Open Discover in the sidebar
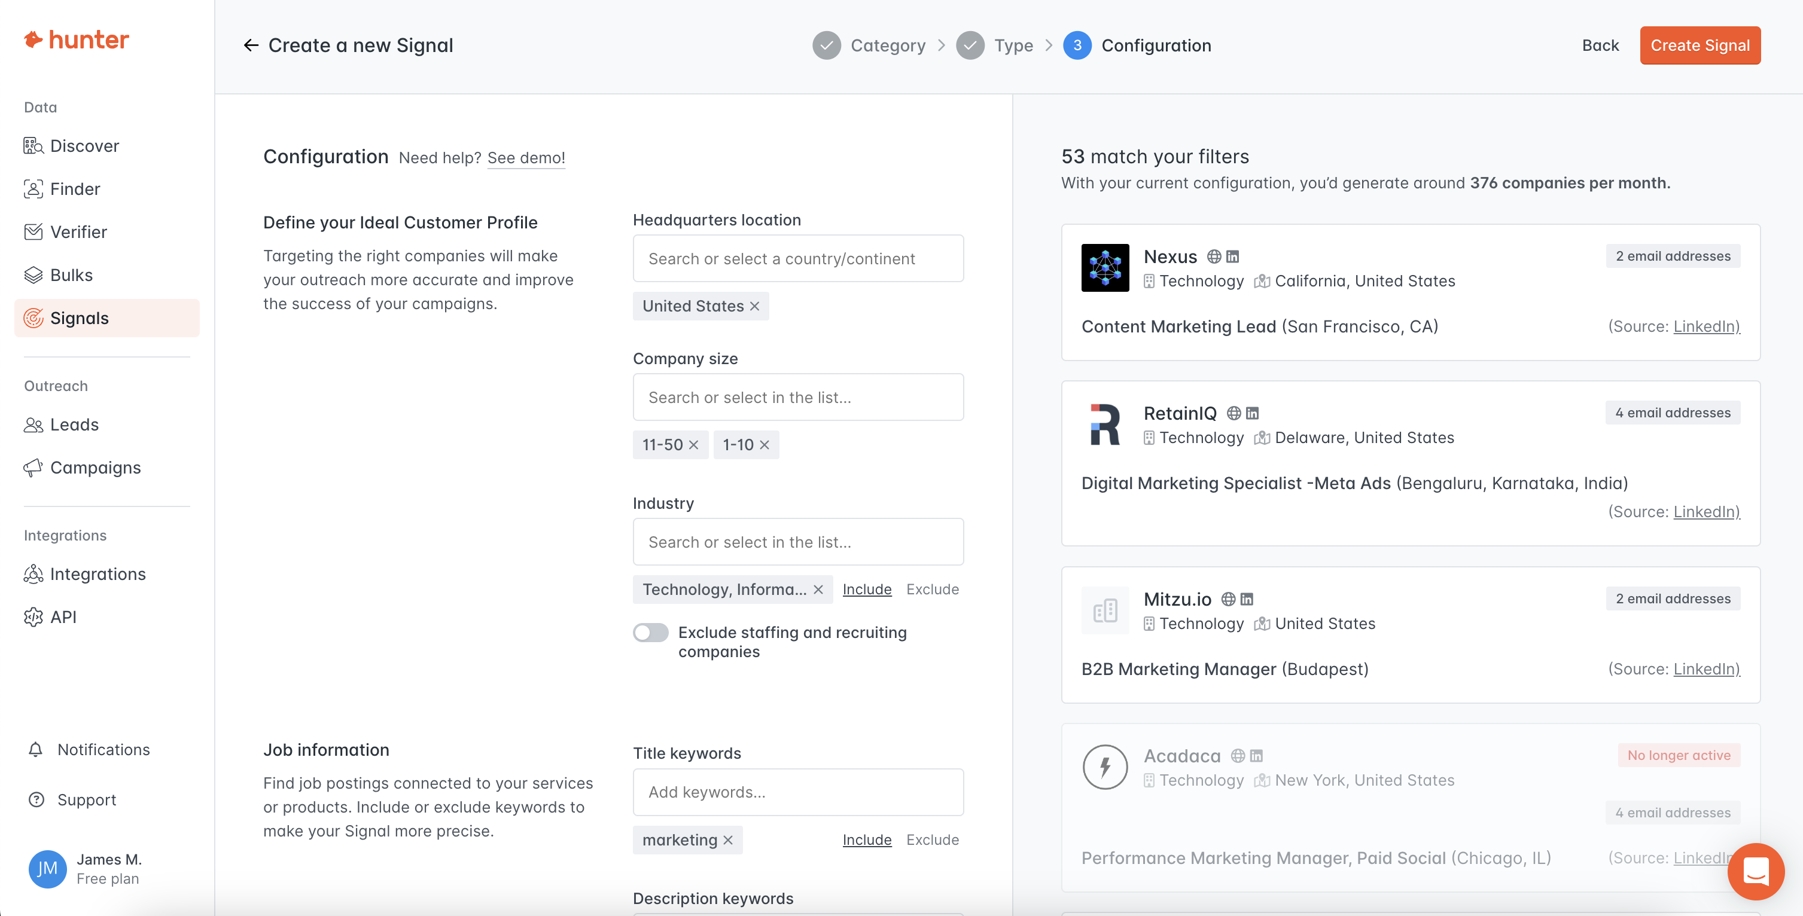The image size is (1803, 916). pos(106,146)
